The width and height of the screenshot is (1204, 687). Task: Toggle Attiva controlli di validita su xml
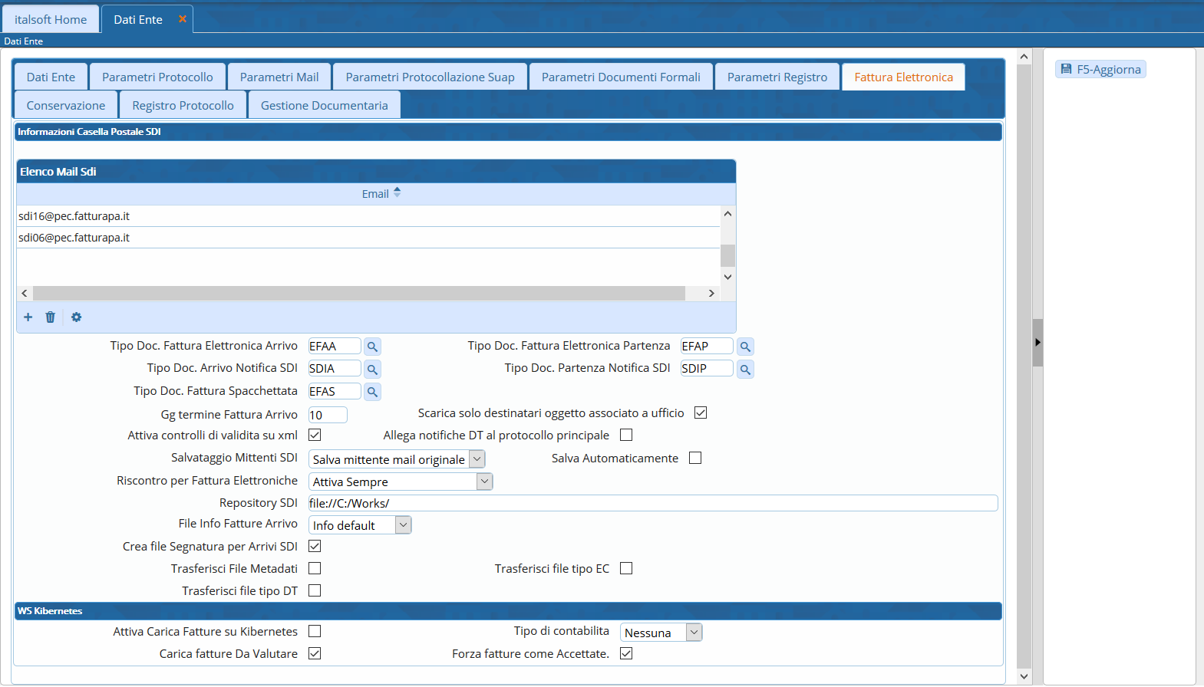point(315,436)
